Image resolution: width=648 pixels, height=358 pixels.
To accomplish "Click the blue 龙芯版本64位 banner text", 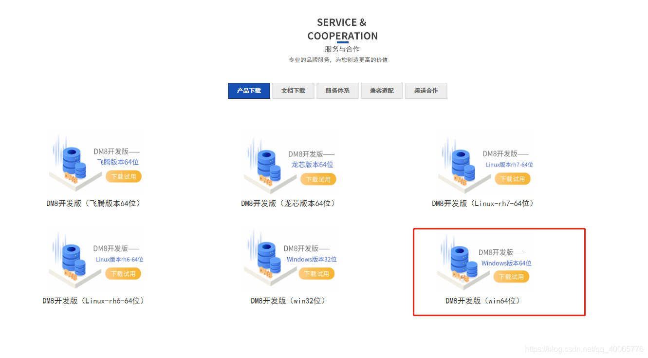I will (313, 165).
